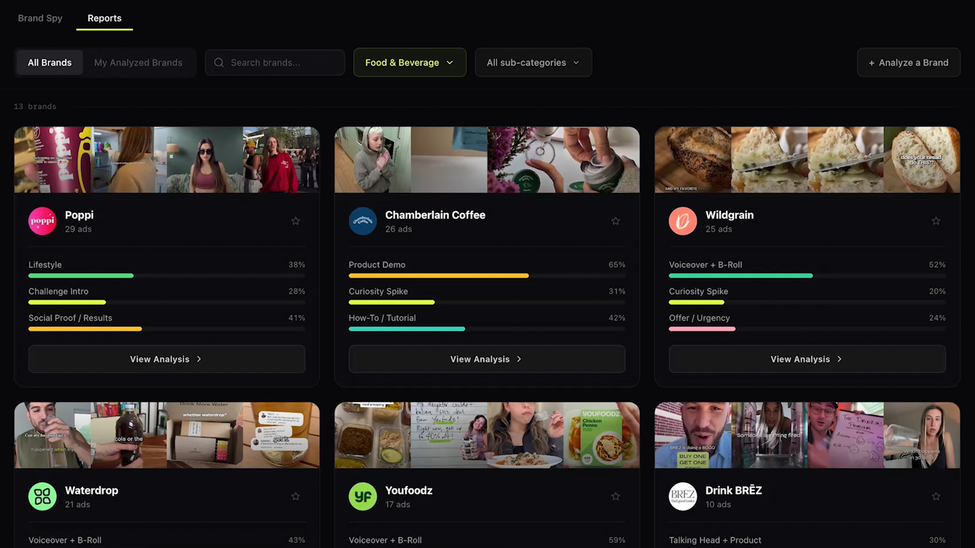Click Chamberlain's 'Curiosity Spike' label
This screenshot has height=548, width=975.
pyautogui.click(x=378, y=291)
